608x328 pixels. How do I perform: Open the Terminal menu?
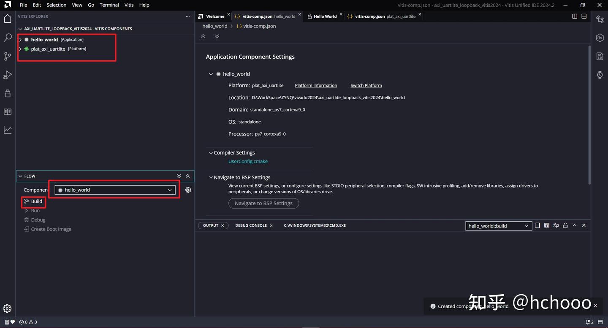coord(109,5)
